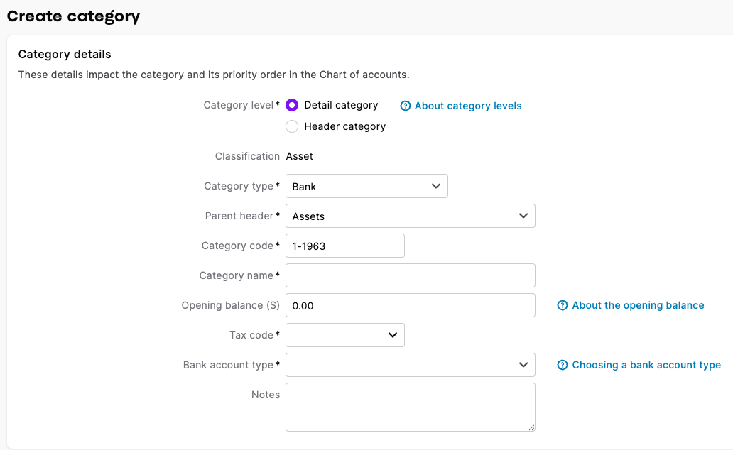Open the Tax code dropdown arrow
Image resolution: width=733 pixels, height=450 pixels.
[393, 335]
